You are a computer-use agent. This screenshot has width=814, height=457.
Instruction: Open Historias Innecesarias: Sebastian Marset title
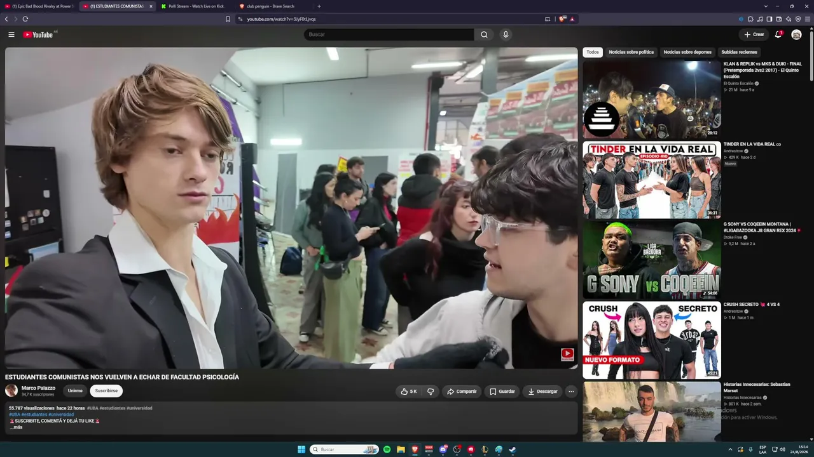tap(757, 387)
